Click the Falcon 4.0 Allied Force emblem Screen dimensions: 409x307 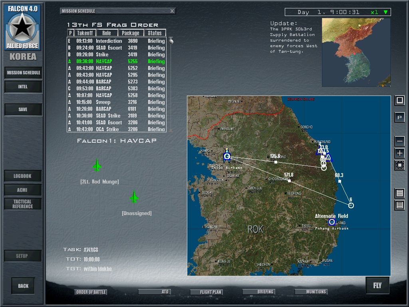pyautogui.click(x=23, y=27)
